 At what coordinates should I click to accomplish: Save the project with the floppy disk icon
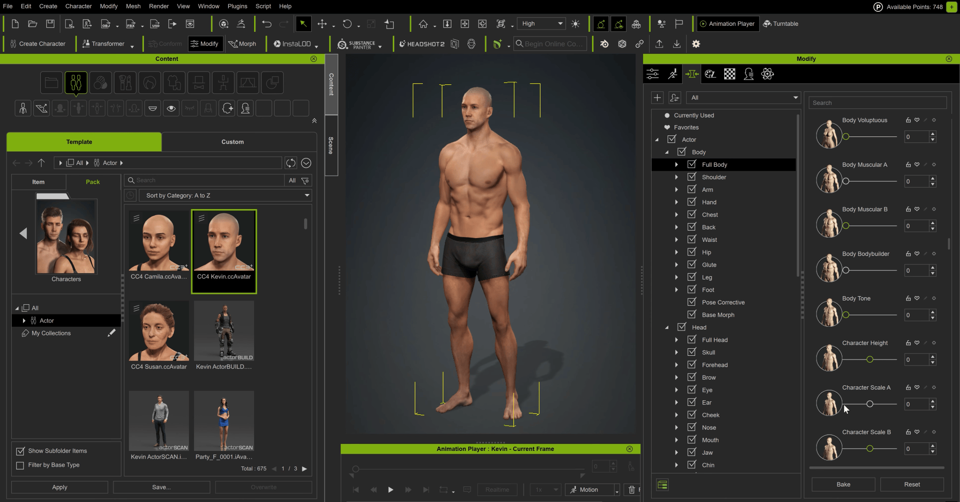click(50, 24)
